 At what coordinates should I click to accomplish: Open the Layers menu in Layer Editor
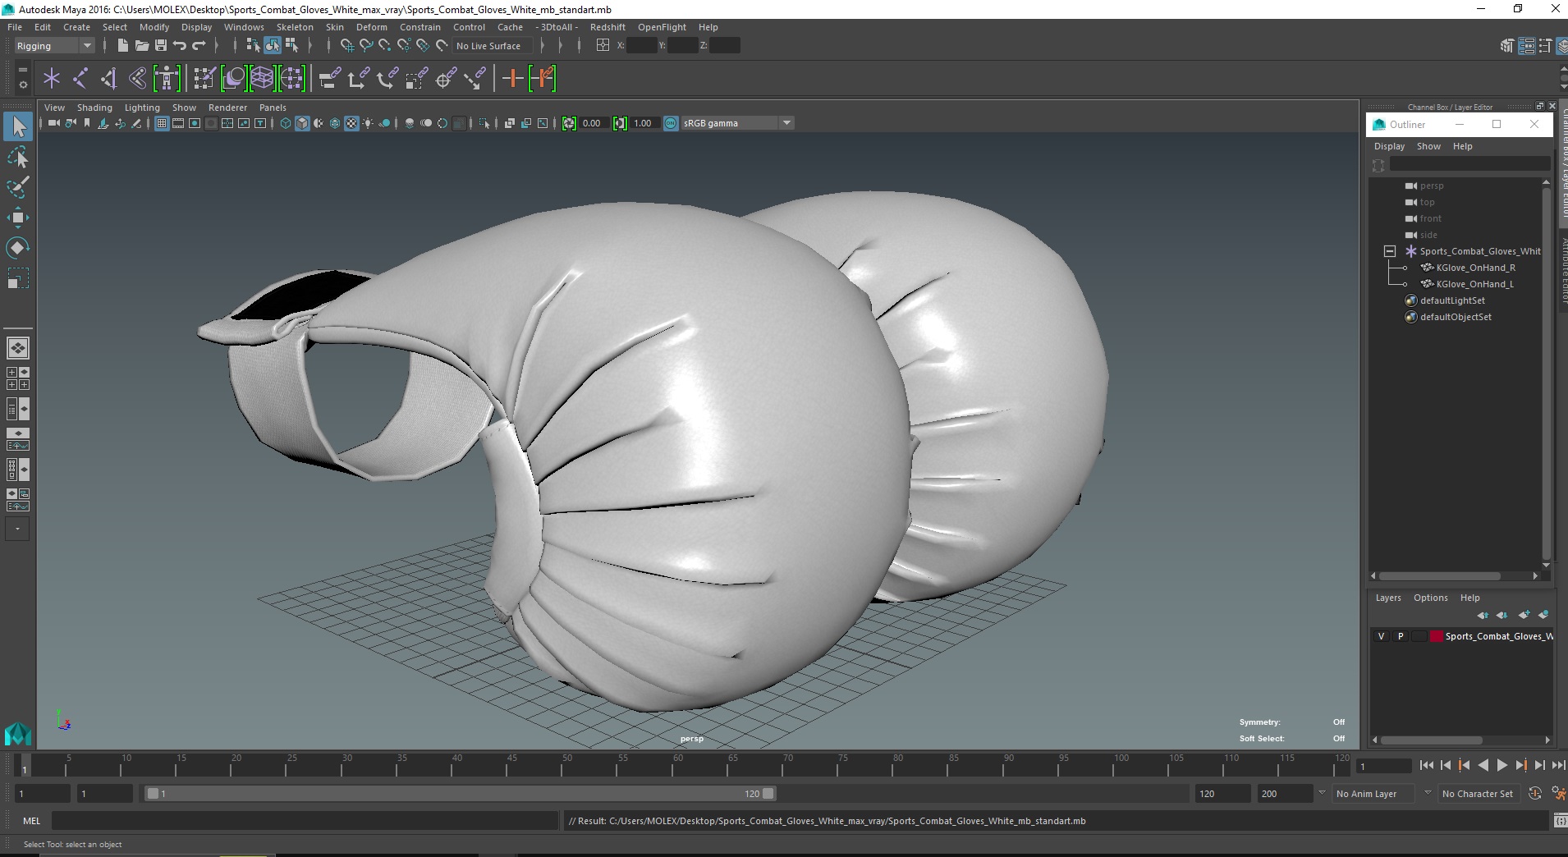point(1388,598)
